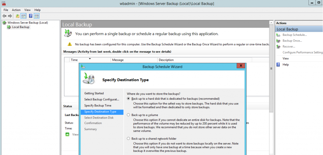Click the Help icon in Actions pane
Viewport: 323px width, 155px height.
[x=278, y=64]
